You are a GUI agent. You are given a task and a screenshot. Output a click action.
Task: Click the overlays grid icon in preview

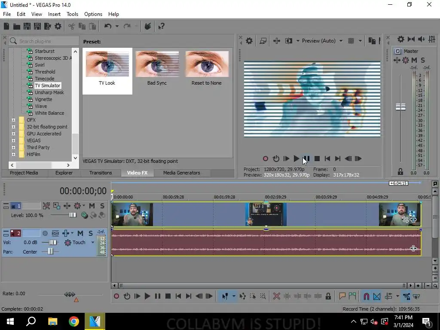pos(351,41)
